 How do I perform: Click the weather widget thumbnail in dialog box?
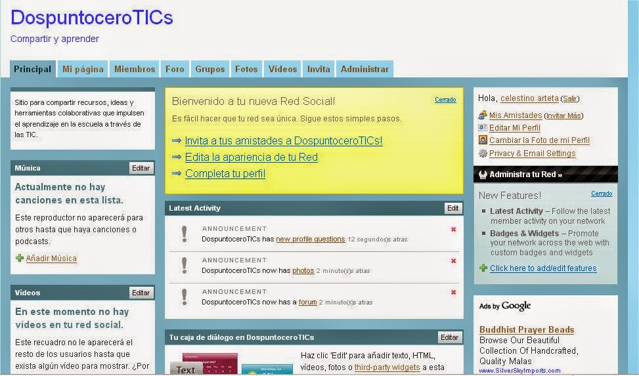(x=267, y=369)
